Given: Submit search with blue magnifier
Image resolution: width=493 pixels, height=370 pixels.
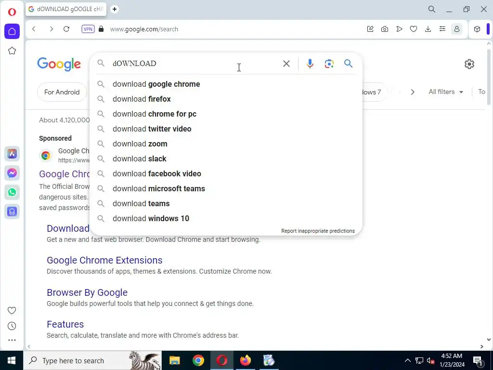Looking at the screenshot, I should (348, 64).
